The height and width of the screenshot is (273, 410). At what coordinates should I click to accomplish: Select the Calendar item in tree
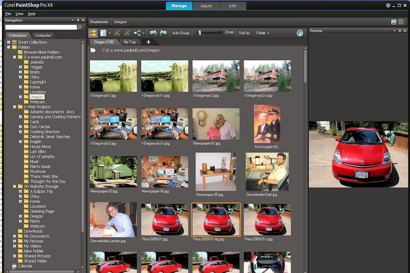[x=25, y=266]
